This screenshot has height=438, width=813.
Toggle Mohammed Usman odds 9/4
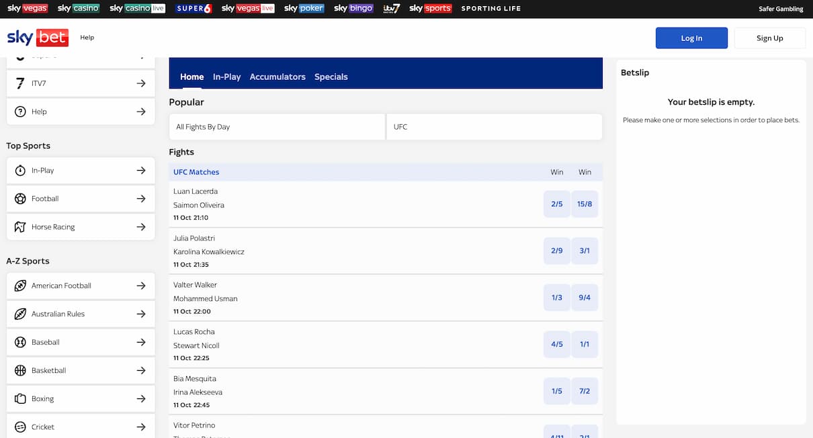click(585, 298)
